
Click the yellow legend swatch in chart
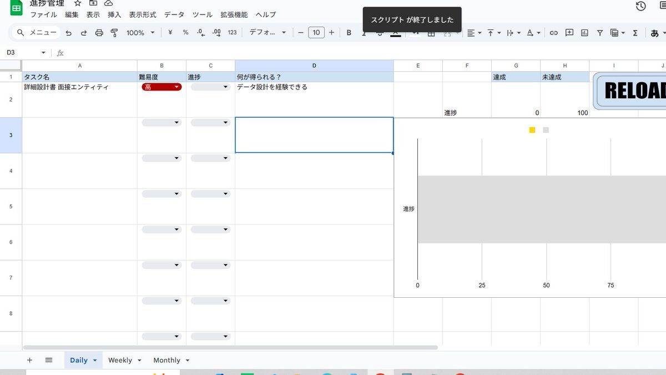coord(532,130)
